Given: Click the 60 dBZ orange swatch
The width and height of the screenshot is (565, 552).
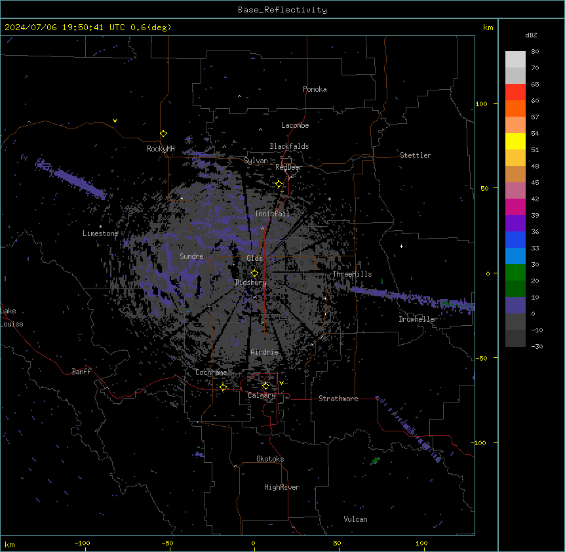Looking at the screenshot, I should 515,108.
